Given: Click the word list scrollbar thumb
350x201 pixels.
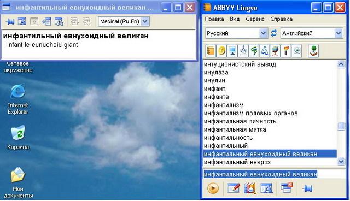Looking at the screenshot, I should pyautogui.click(x=341, y=126).
